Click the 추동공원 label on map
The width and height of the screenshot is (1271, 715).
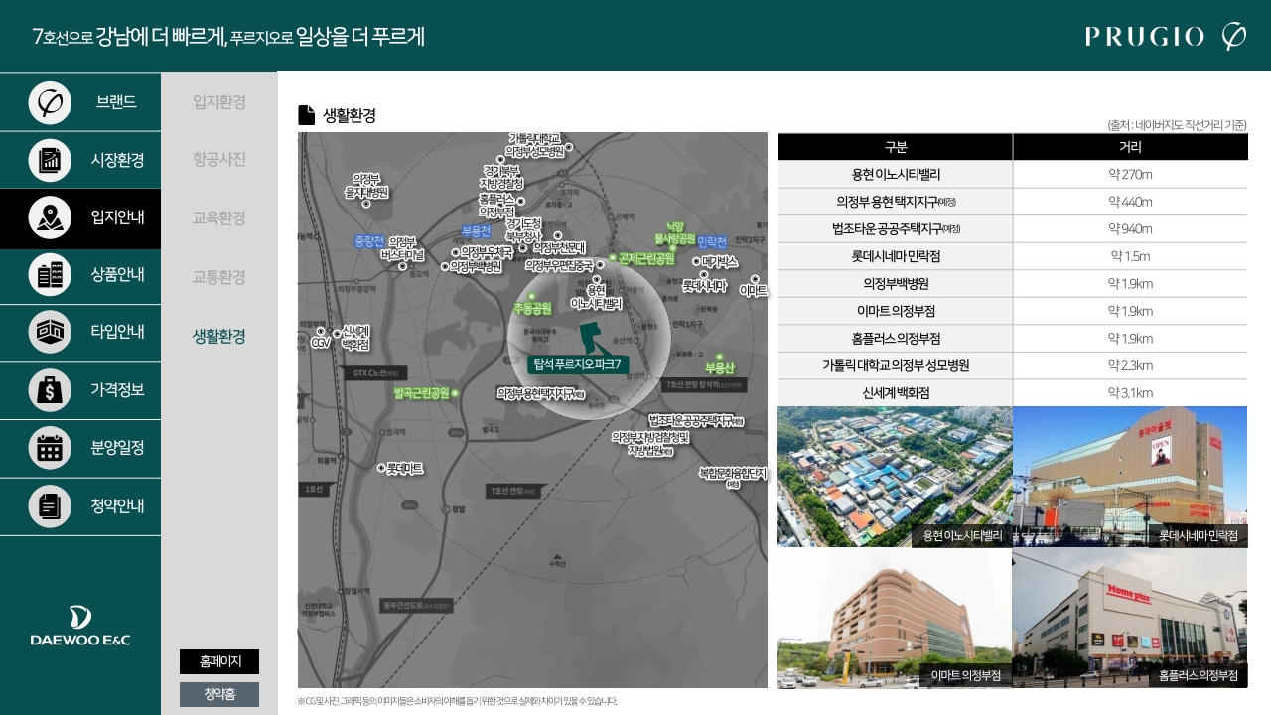point(532,309)
